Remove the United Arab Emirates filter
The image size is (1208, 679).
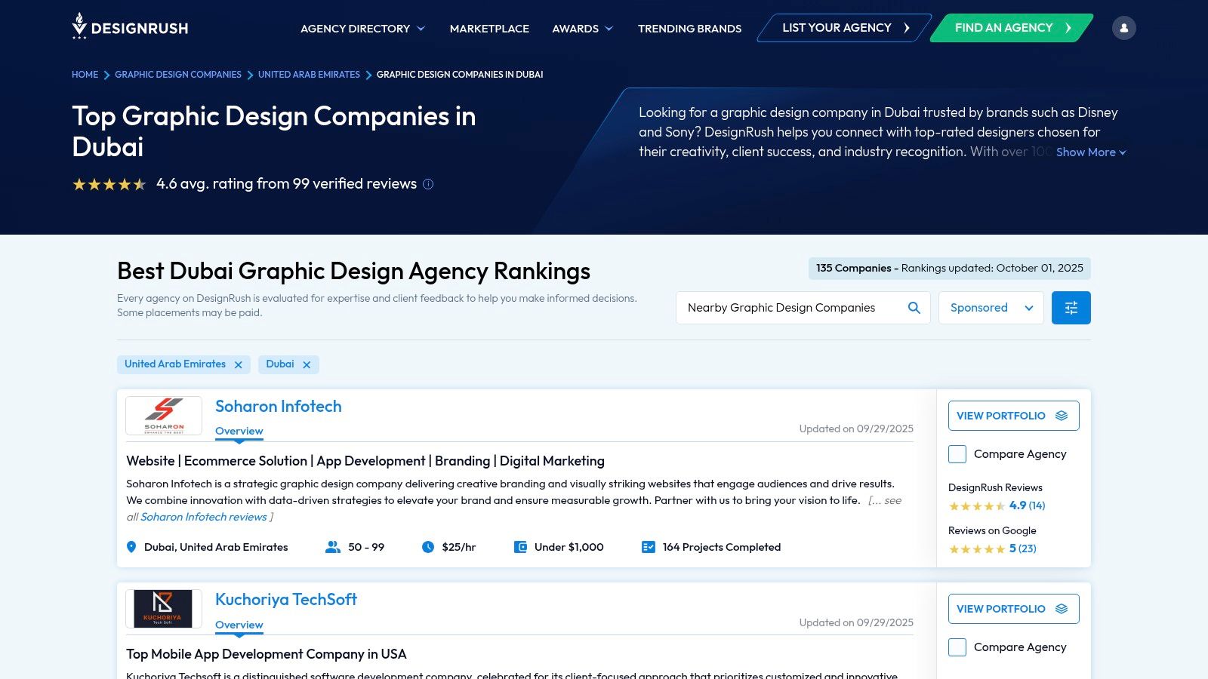click(x=239, y=365)
